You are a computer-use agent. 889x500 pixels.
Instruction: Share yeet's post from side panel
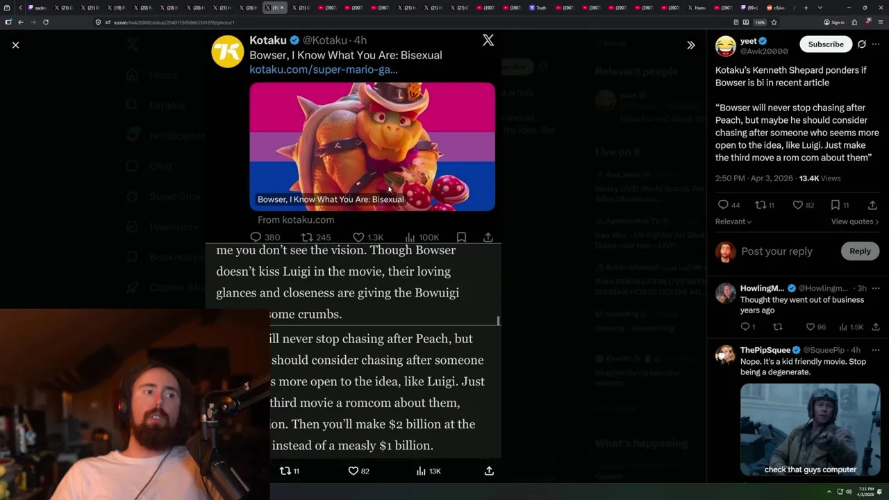[x=872, y=205]
